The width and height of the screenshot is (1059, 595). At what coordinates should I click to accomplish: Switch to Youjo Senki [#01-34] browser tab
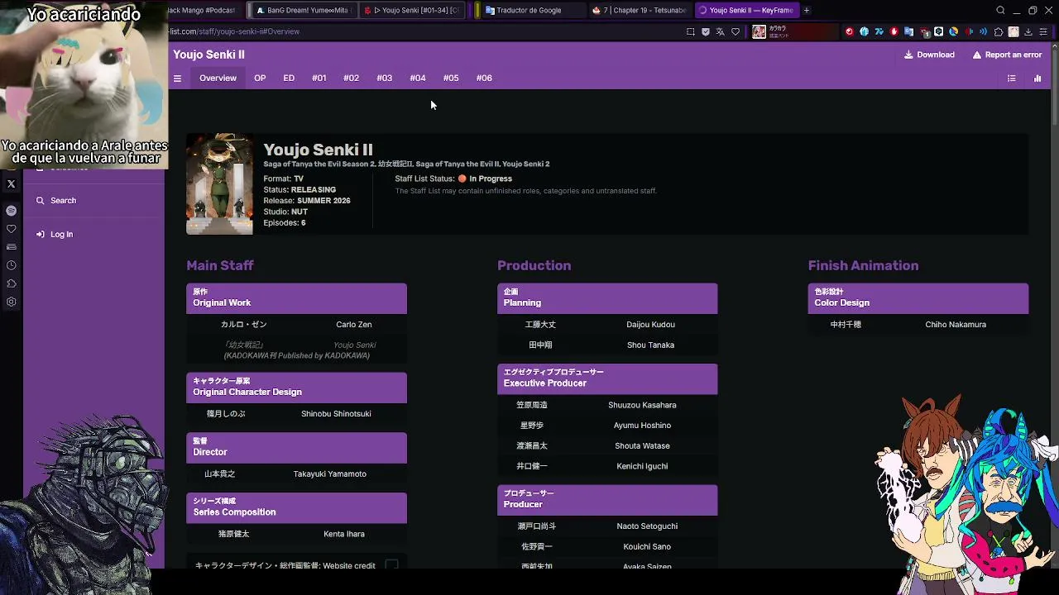click(414, 10)
